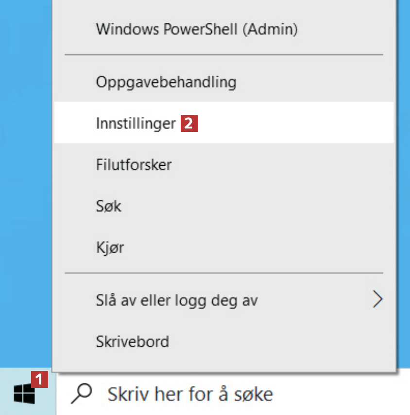Open Filutforsker

[x=134, y=165]
